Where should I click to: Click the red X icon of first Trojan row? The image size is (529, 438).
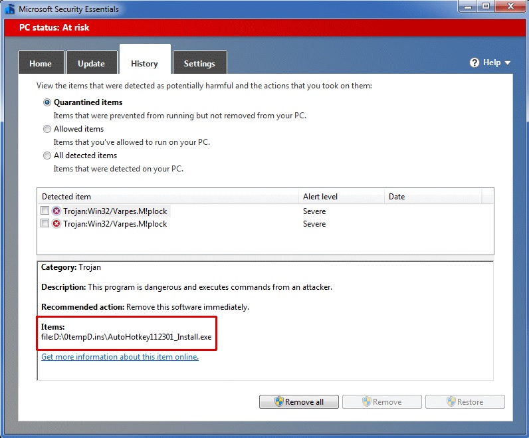[56, 211]
